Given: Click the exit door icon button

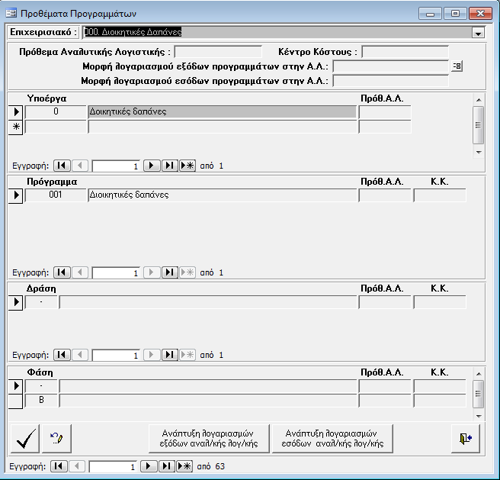Looking at the screenshot, I should coord(466,439).
